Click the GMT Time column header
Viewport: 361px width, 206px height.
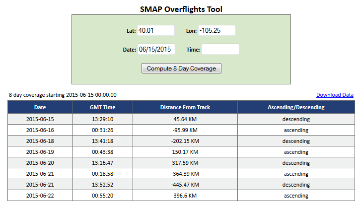[x=102, y=107]
